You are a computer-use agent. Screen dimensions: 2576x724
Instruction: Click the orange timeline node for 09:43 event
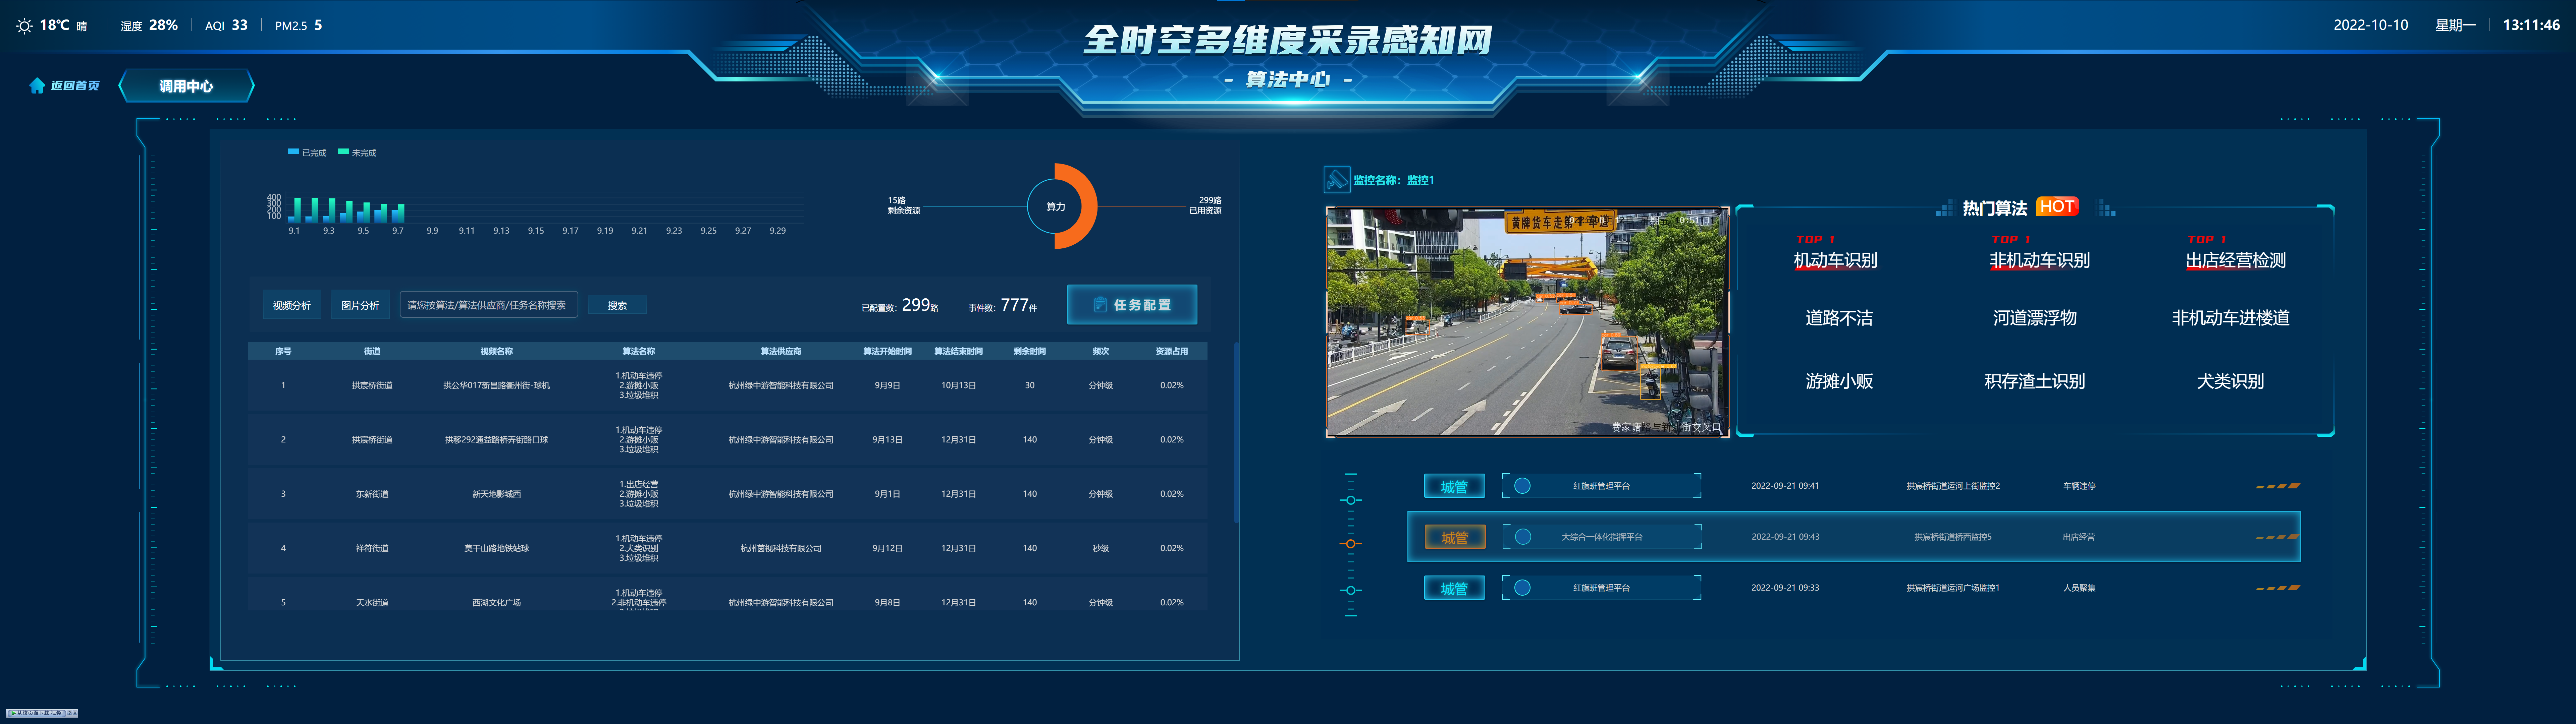[1351, 544]
